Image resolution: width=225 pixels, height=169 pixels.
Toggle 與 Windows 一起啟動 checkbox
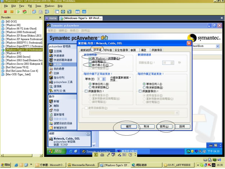point(90,58)
